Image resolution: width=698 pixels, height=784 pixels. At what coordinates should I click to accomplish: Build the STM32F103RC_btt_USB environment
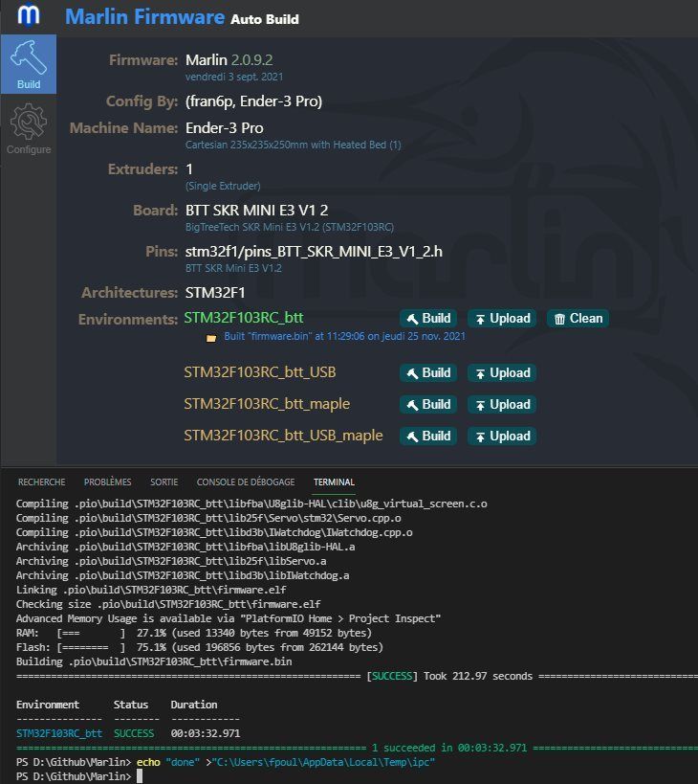point(428,373)
